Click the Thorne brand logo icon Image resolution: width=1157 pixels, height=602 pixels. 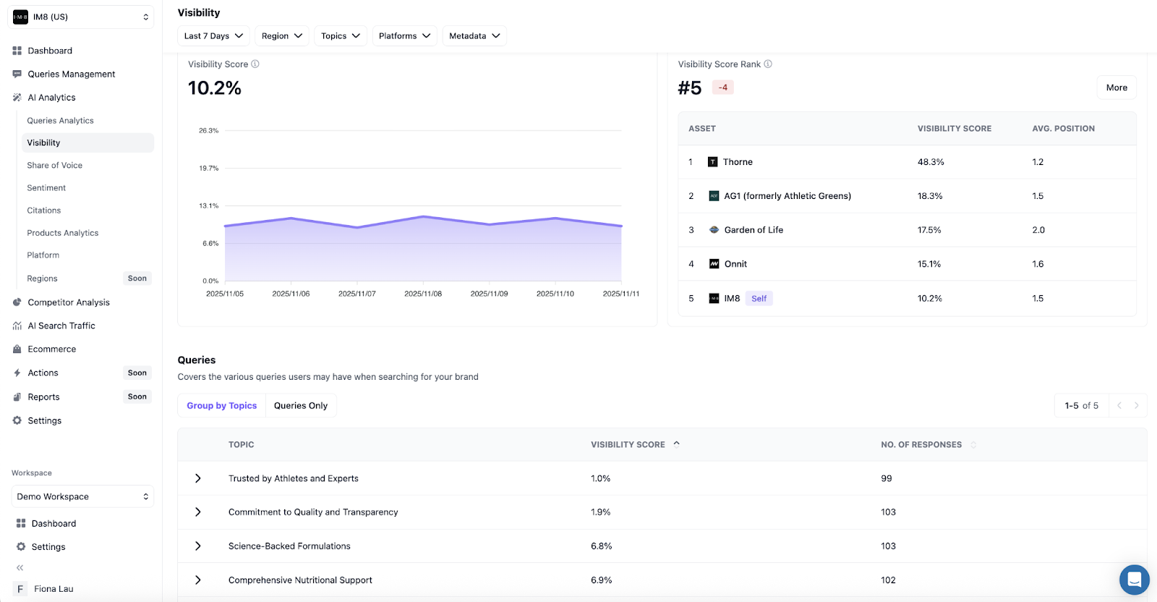pyautogui.click(x=712, y=162)
